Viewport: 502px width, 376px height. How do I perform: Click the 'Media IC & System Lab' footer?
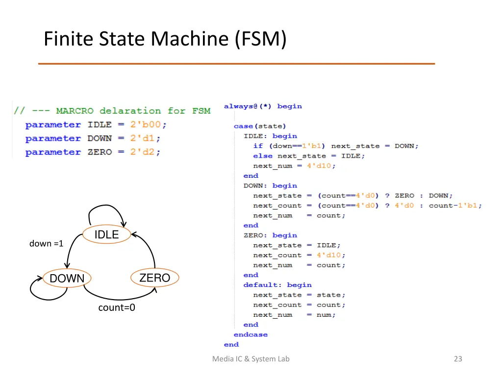pos(251,359)
